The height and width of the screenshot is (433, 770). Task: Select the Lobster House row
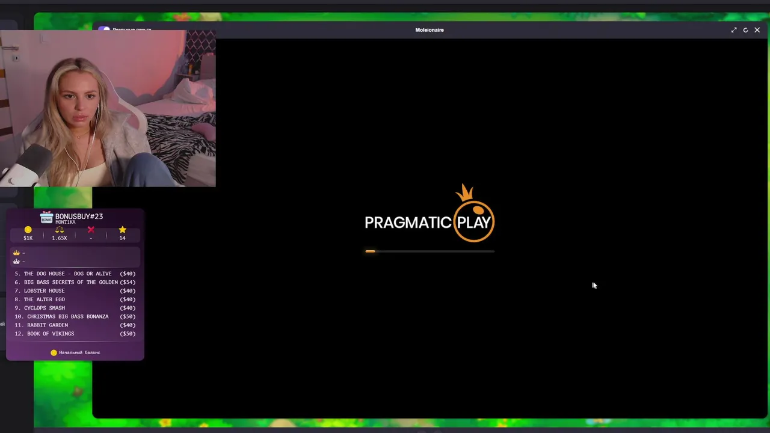[75, 290]
